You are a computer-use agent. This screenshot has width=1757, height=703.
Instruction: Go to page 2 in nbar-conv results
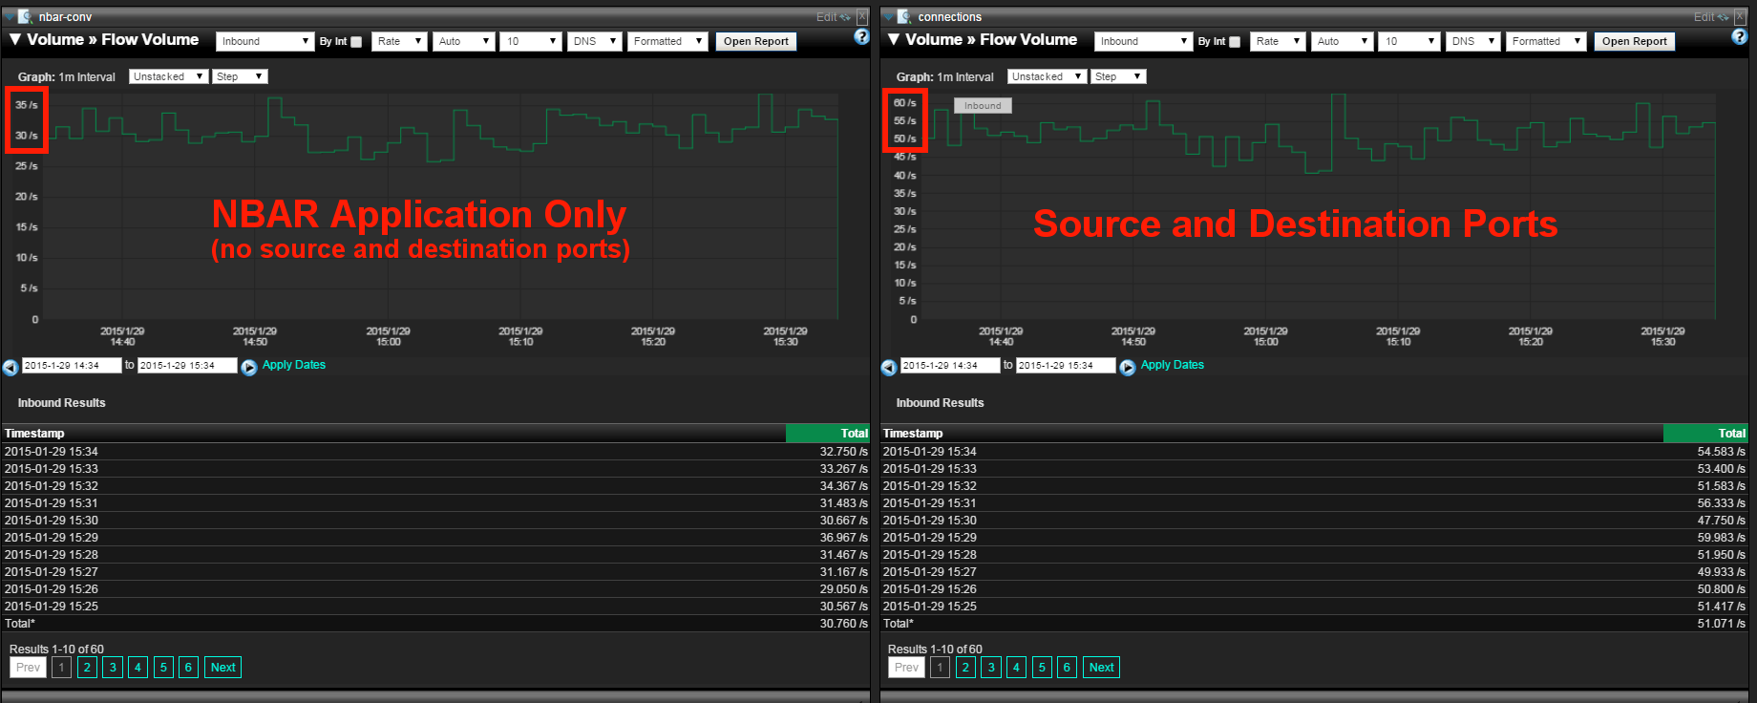87,668
